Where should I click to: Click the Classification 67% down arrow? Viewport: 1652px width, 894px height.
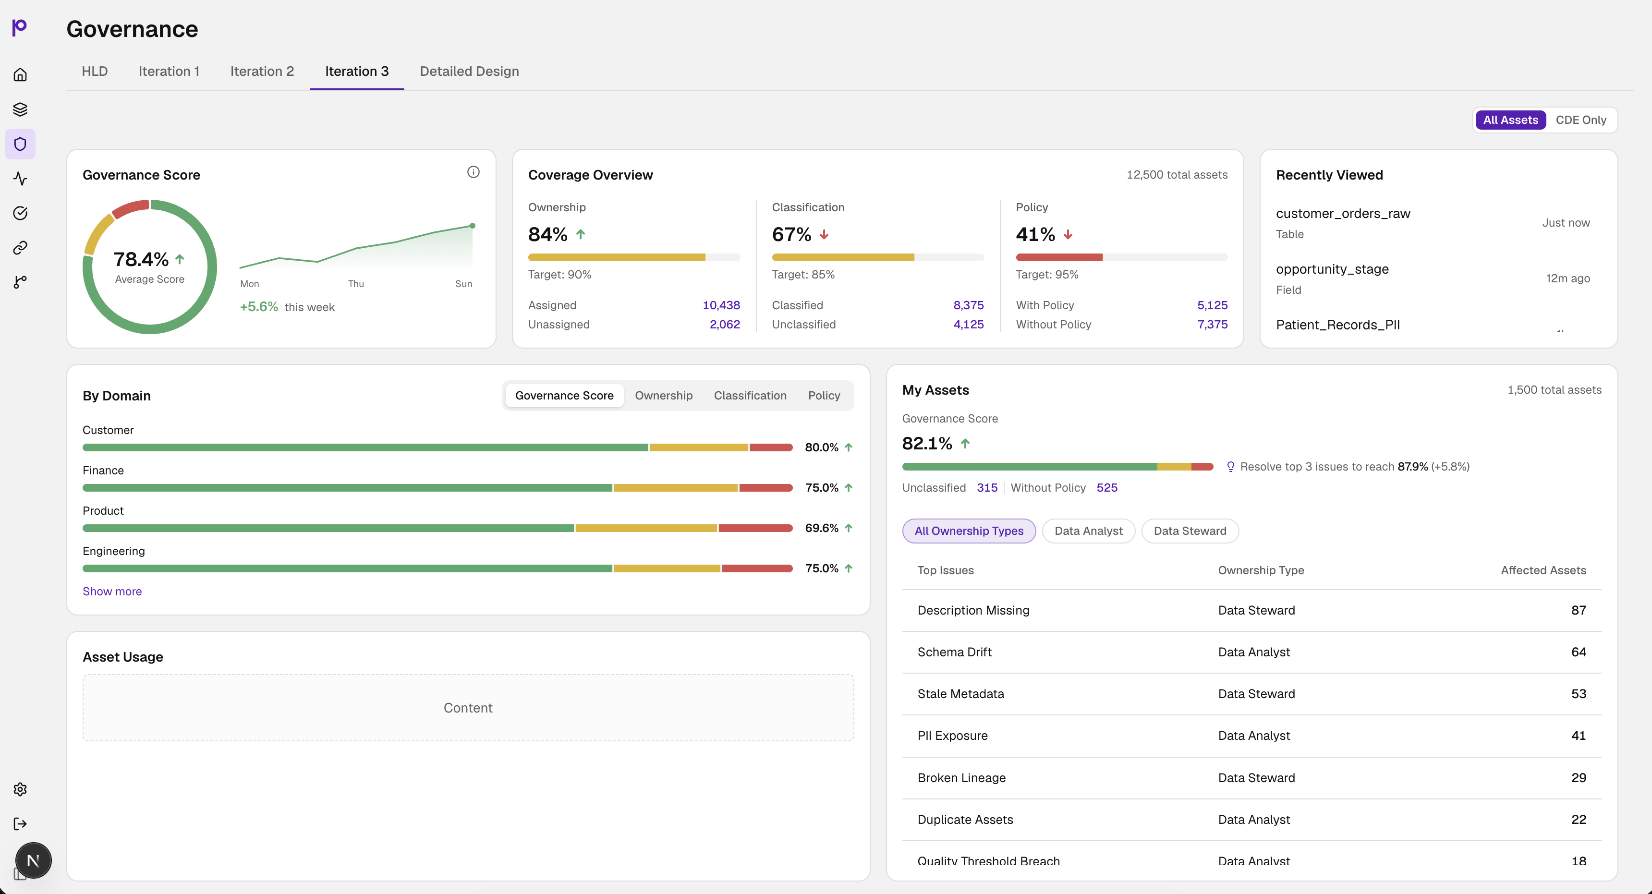point(824,235)
